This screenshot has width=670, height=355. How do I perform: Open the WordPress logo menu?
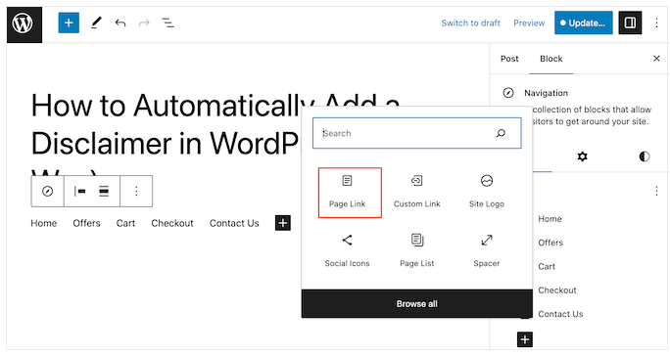coord(24,23)
